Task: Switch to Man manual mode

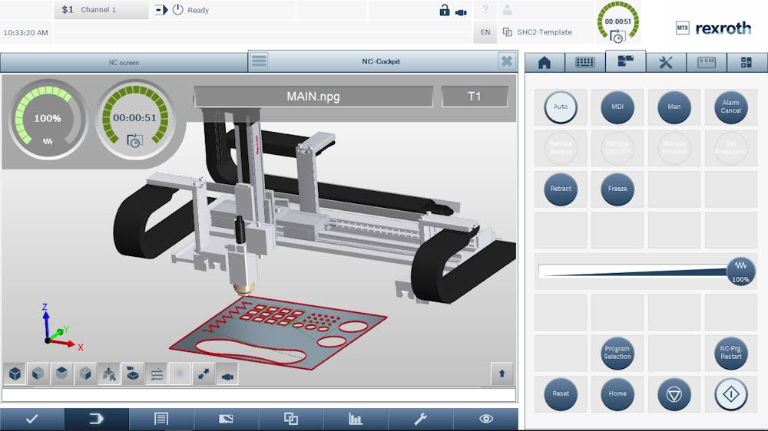Action: point(674,107)
